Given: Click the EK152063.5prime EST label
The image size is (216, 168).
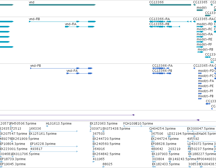Looking at the screenshot, I should [x=104, y=124].
